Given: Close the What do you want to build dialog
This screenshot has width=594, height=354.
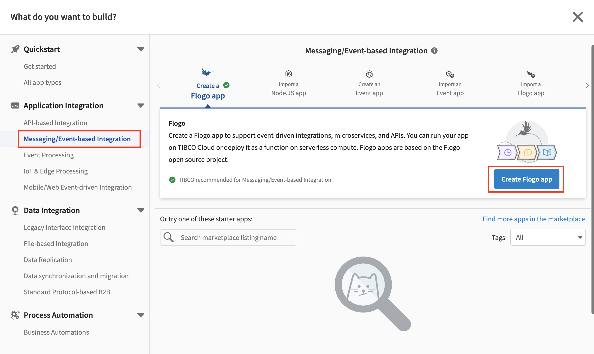Looking at the screenshot, I should click(x=578, y=17).
